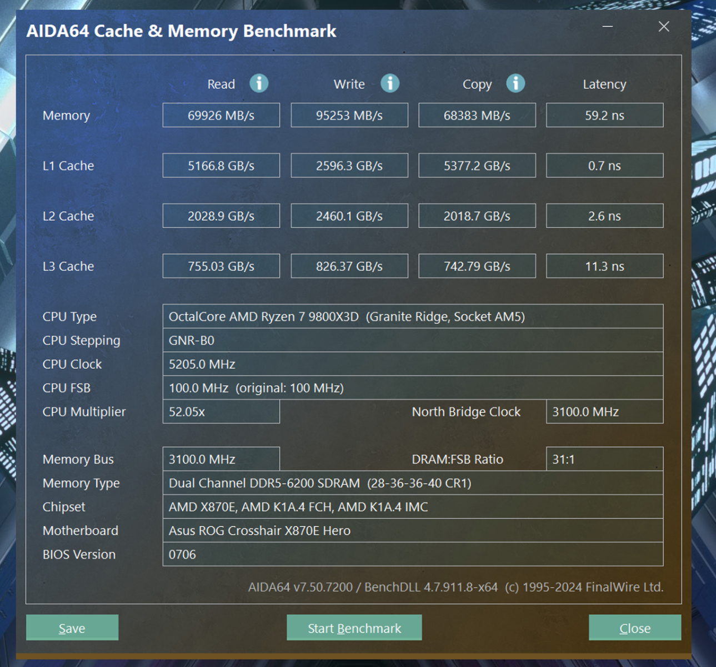This screenshot has height=667, width=716.
Task: Click the BIOS Version field 0706
Action: 413,554
